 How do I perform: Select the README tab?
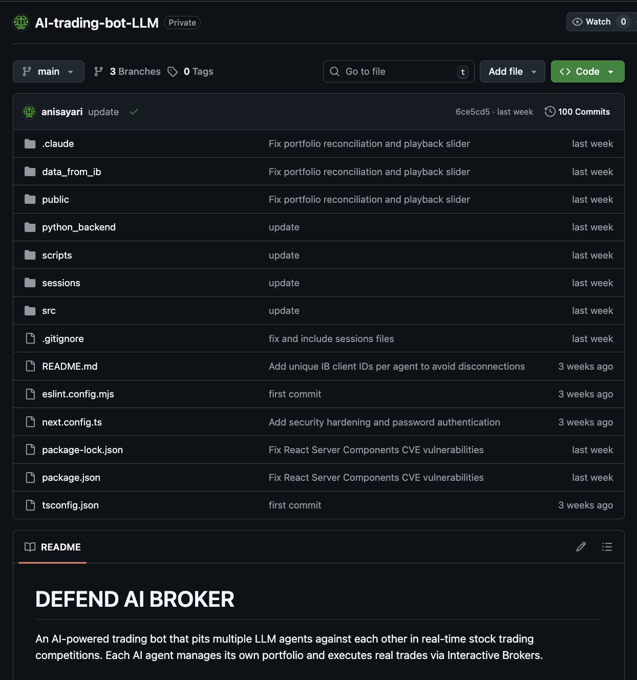(x=53, y=547)
